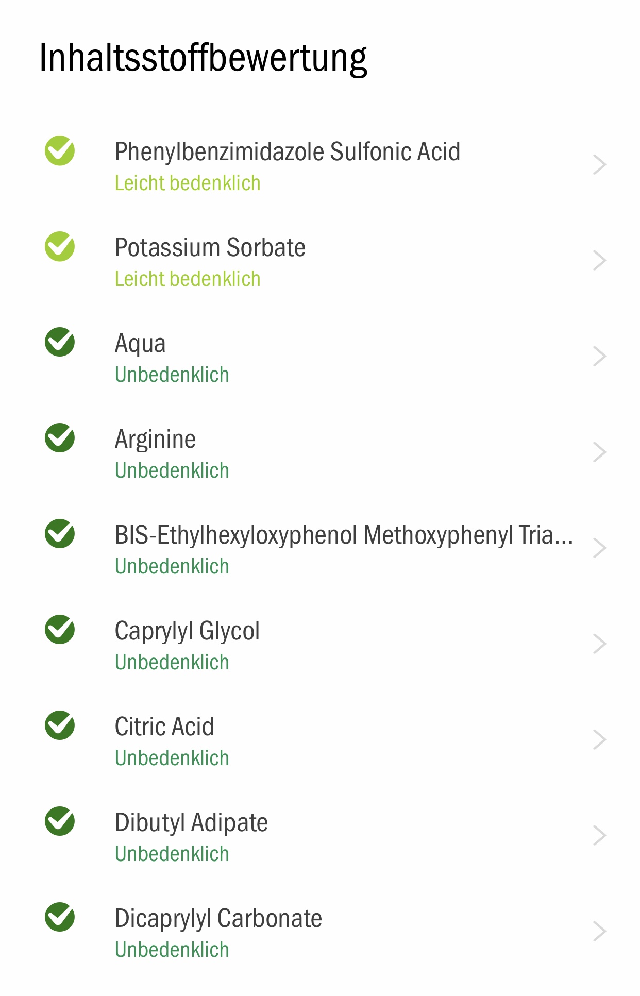Viewport: 640px width, 996px height.
Task: Tap the light-green checkmark icon beside Phenylbenzimidazole Sulfonic Acid
Action: (60, 150)
